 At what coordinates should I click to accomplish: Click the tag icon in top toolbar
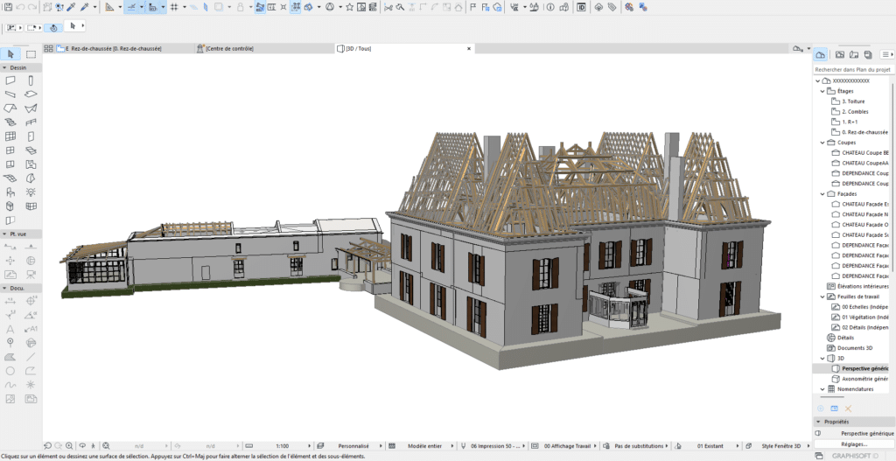point(612,7)
